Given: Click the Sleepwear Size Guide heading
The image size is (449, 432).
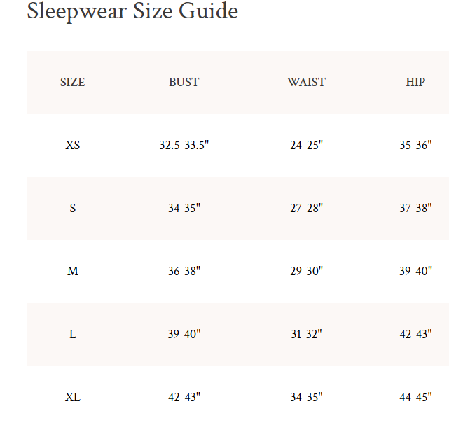Looking at the screenshot, I should [132, 12].
